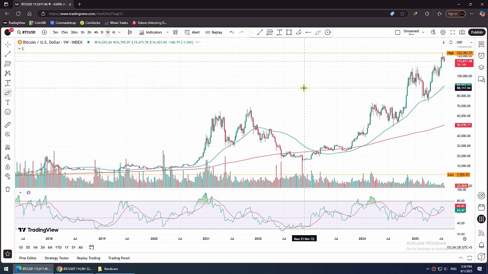Click the Windows Start button
The height and width of the screenshot is (274, 488).
pos(6,269)
